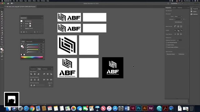Expand the Fill row in Appearance
This screenshot has height=112, width=200.
[x=24, y=26]
